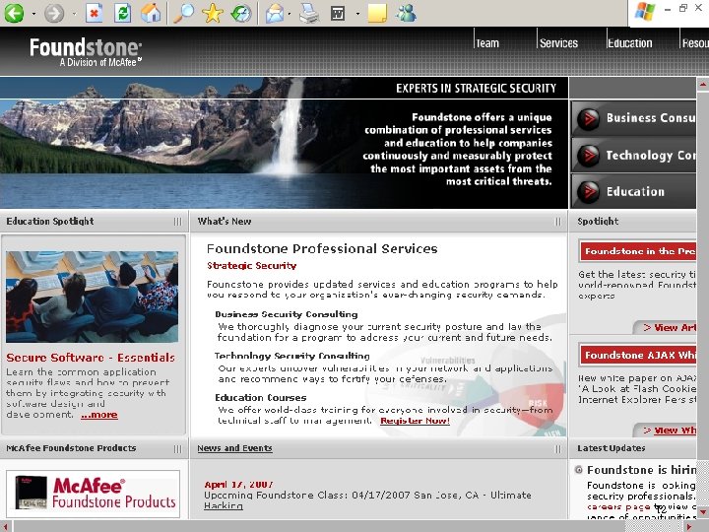Click the Foundstone logo
This screenshot has width=709, height=532.
86,52
